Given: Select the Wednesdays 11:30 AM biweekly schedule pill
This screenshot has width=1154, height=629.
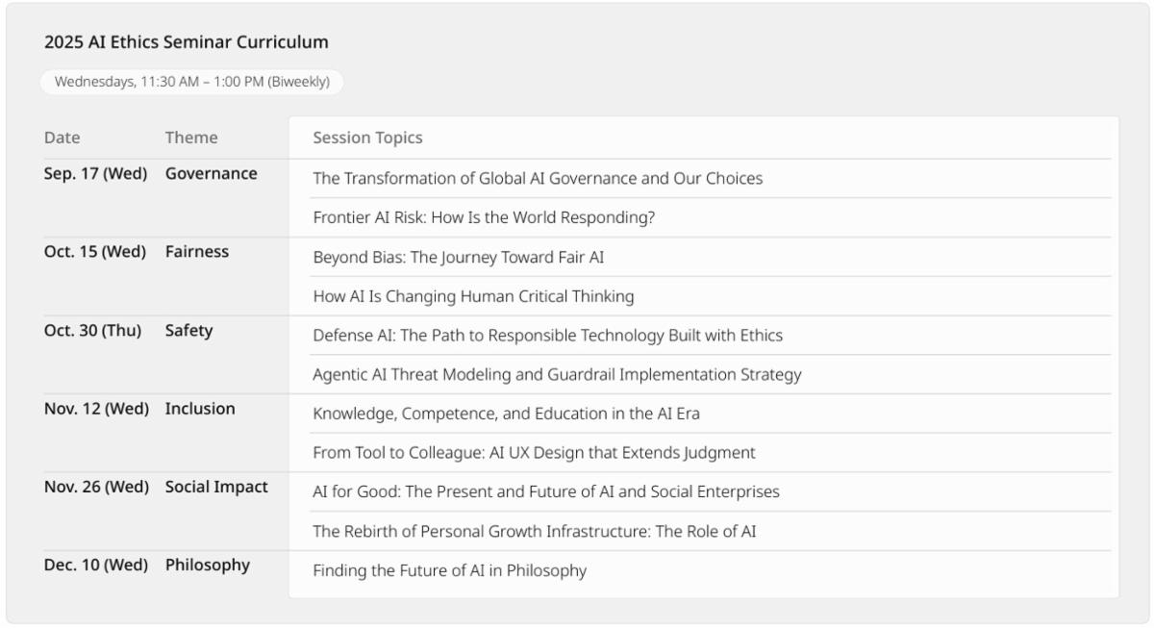Looking at the screenshot, I should tap(191, 82).
